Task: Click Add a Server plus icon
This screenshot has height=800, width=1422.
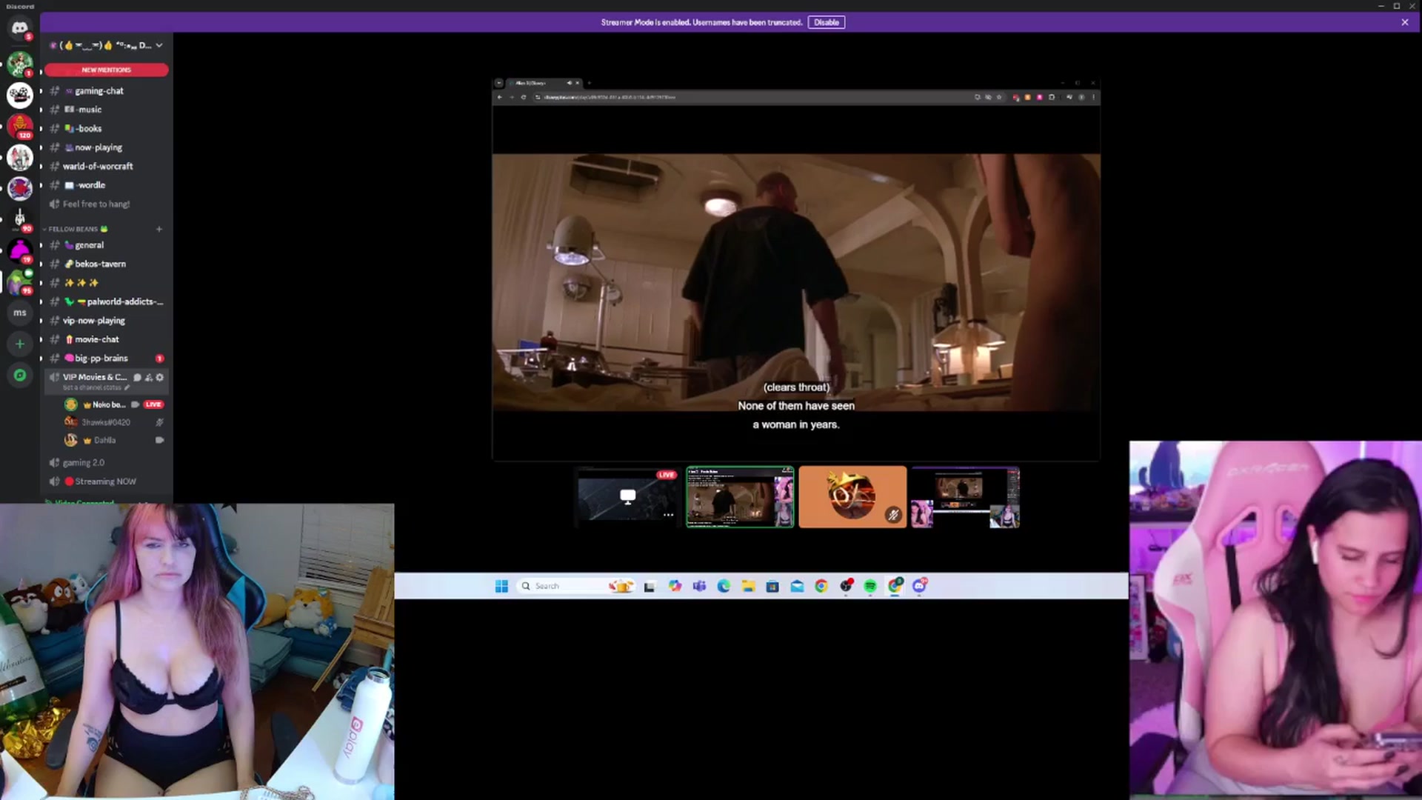Action: tap(20, 344)
